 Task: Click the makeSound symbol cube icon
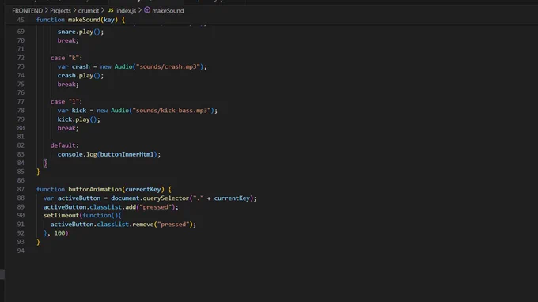coord(147,10)
